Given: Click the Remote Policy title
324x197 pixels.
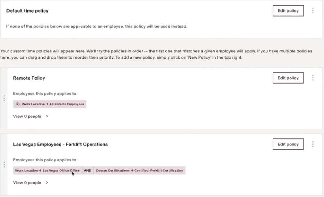Looking at the screenshot, I should tap(29, 78).
